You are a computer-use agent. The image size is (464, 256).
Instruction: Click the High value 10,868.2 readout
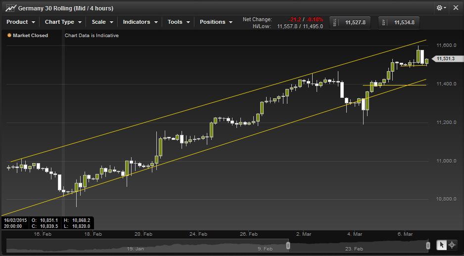[x=81, y=220]
